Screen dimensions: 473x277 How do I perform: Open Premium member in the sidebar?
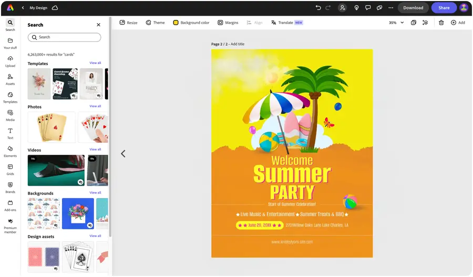11,226
